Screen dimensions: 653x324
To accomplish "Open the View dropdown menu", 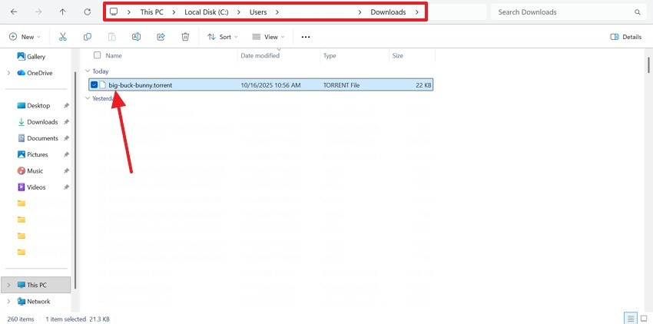I will click(269, 37).
